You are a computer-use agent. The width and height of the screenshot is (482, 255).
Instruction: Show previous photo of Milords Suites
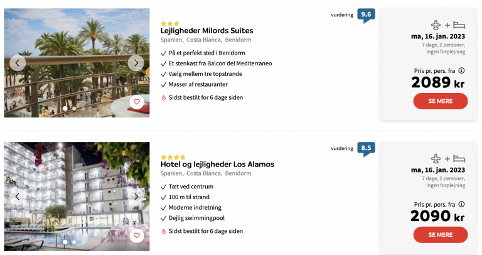[18, 63]
